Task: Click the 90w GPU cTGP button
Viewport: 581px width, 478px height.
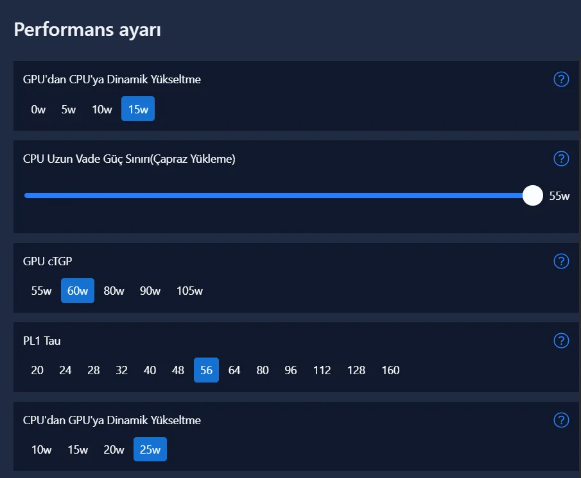Action: [x=150, y=291]
